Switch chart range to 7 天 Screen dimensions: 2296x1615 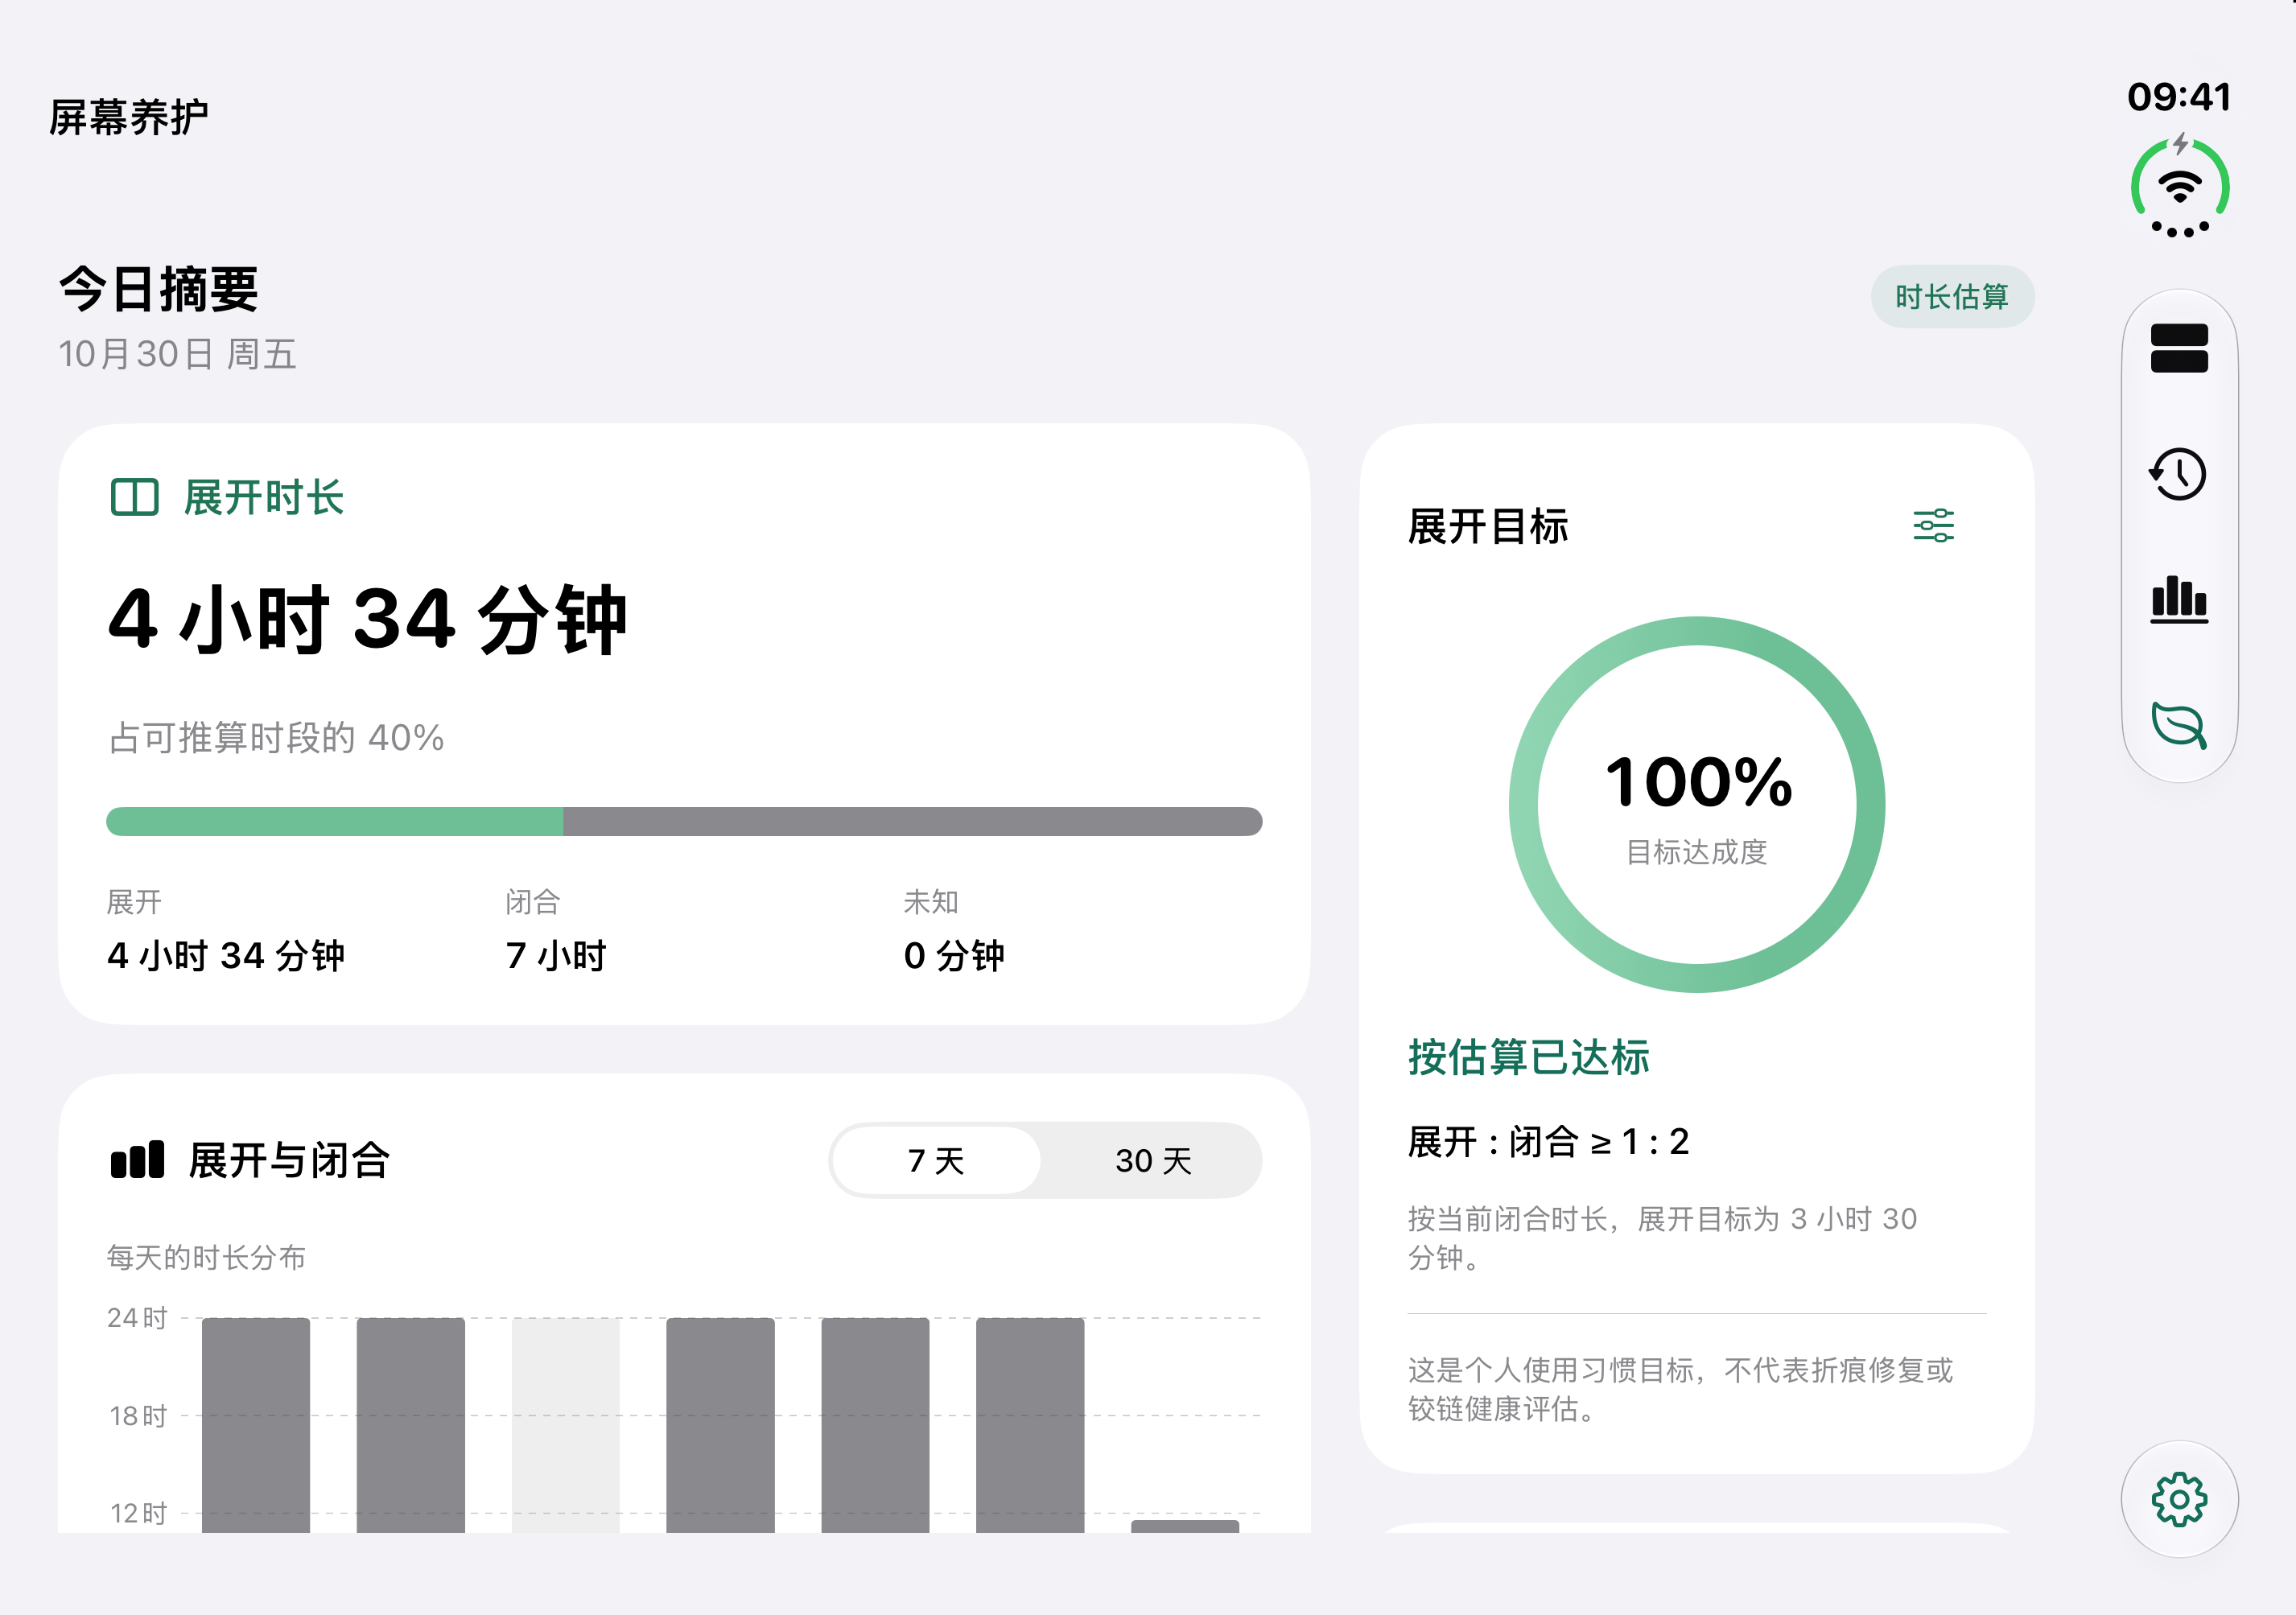[936, 1160]
